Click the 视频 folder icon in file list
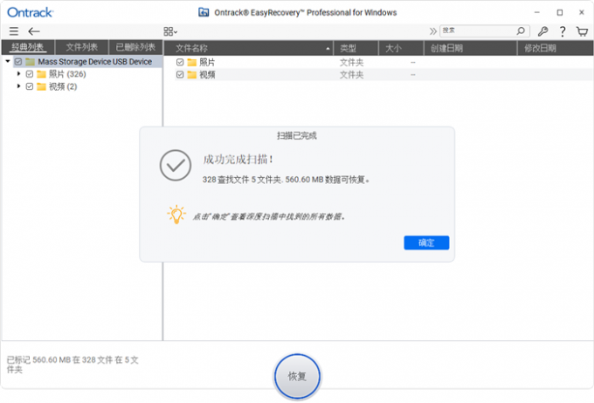Screen dimensions: 594x403 click(191, 74)
